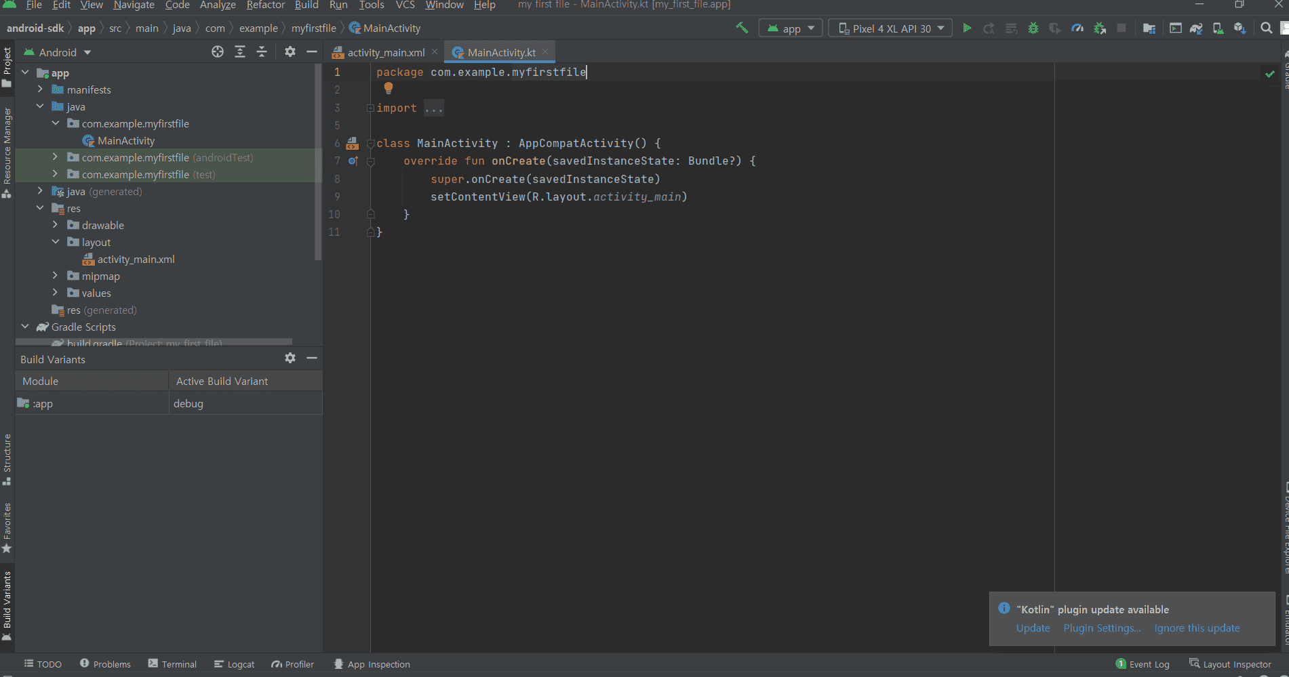
Task: Run the app with green play button
Action: (967, 28)
